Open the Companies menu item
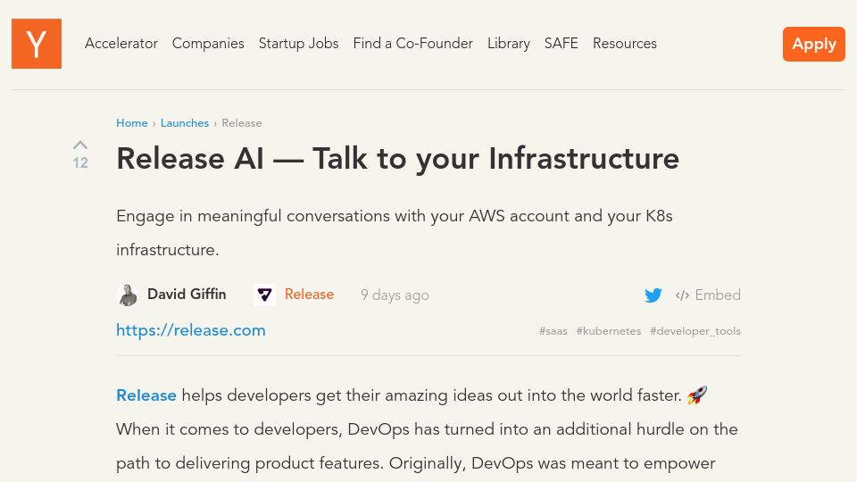Viewport: 857px width, 482px height. click(208, 43)
